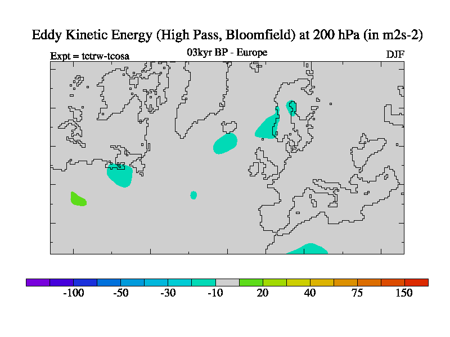Choose the bright green swatch left of 20
Image resolution: width=450 pixels, height=337 pixels.
point(251,283)
